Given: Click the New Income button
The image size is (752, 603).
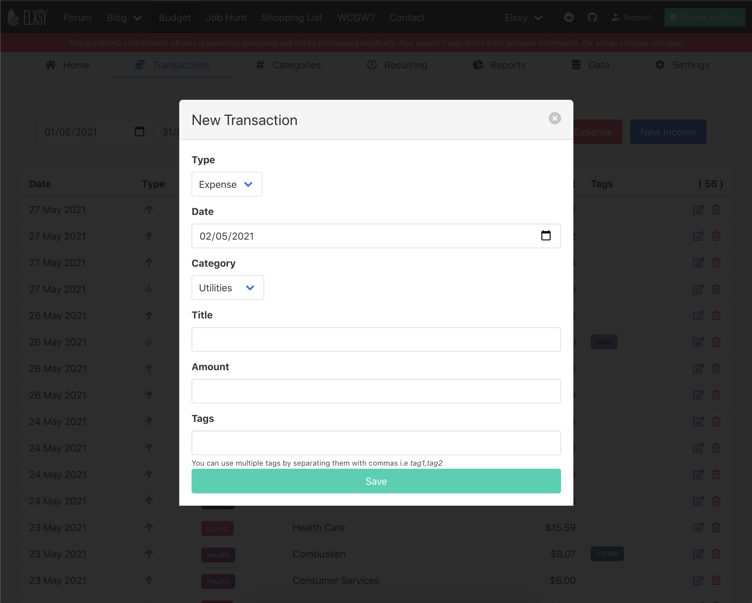Looking at the screenshot, I should click(x=668, y=132).
